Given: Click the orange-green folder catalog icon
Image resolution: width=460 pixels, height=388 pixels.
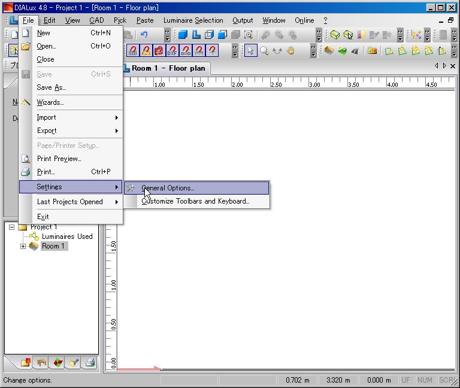Looking at the screenshot, I should pyautogui.click(x=372, y=51).
